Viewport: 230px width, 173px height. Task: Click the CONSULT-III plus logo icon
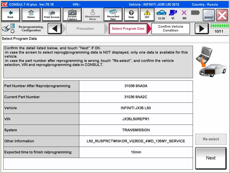[x=4, y=4]
